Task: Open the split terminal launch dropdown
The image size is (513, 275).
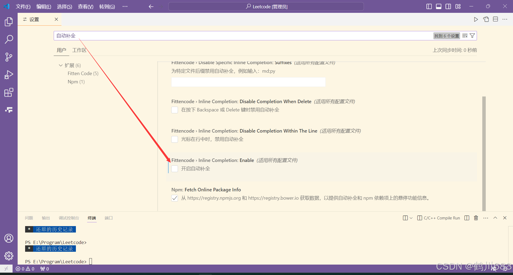Action: coord(410,218)
